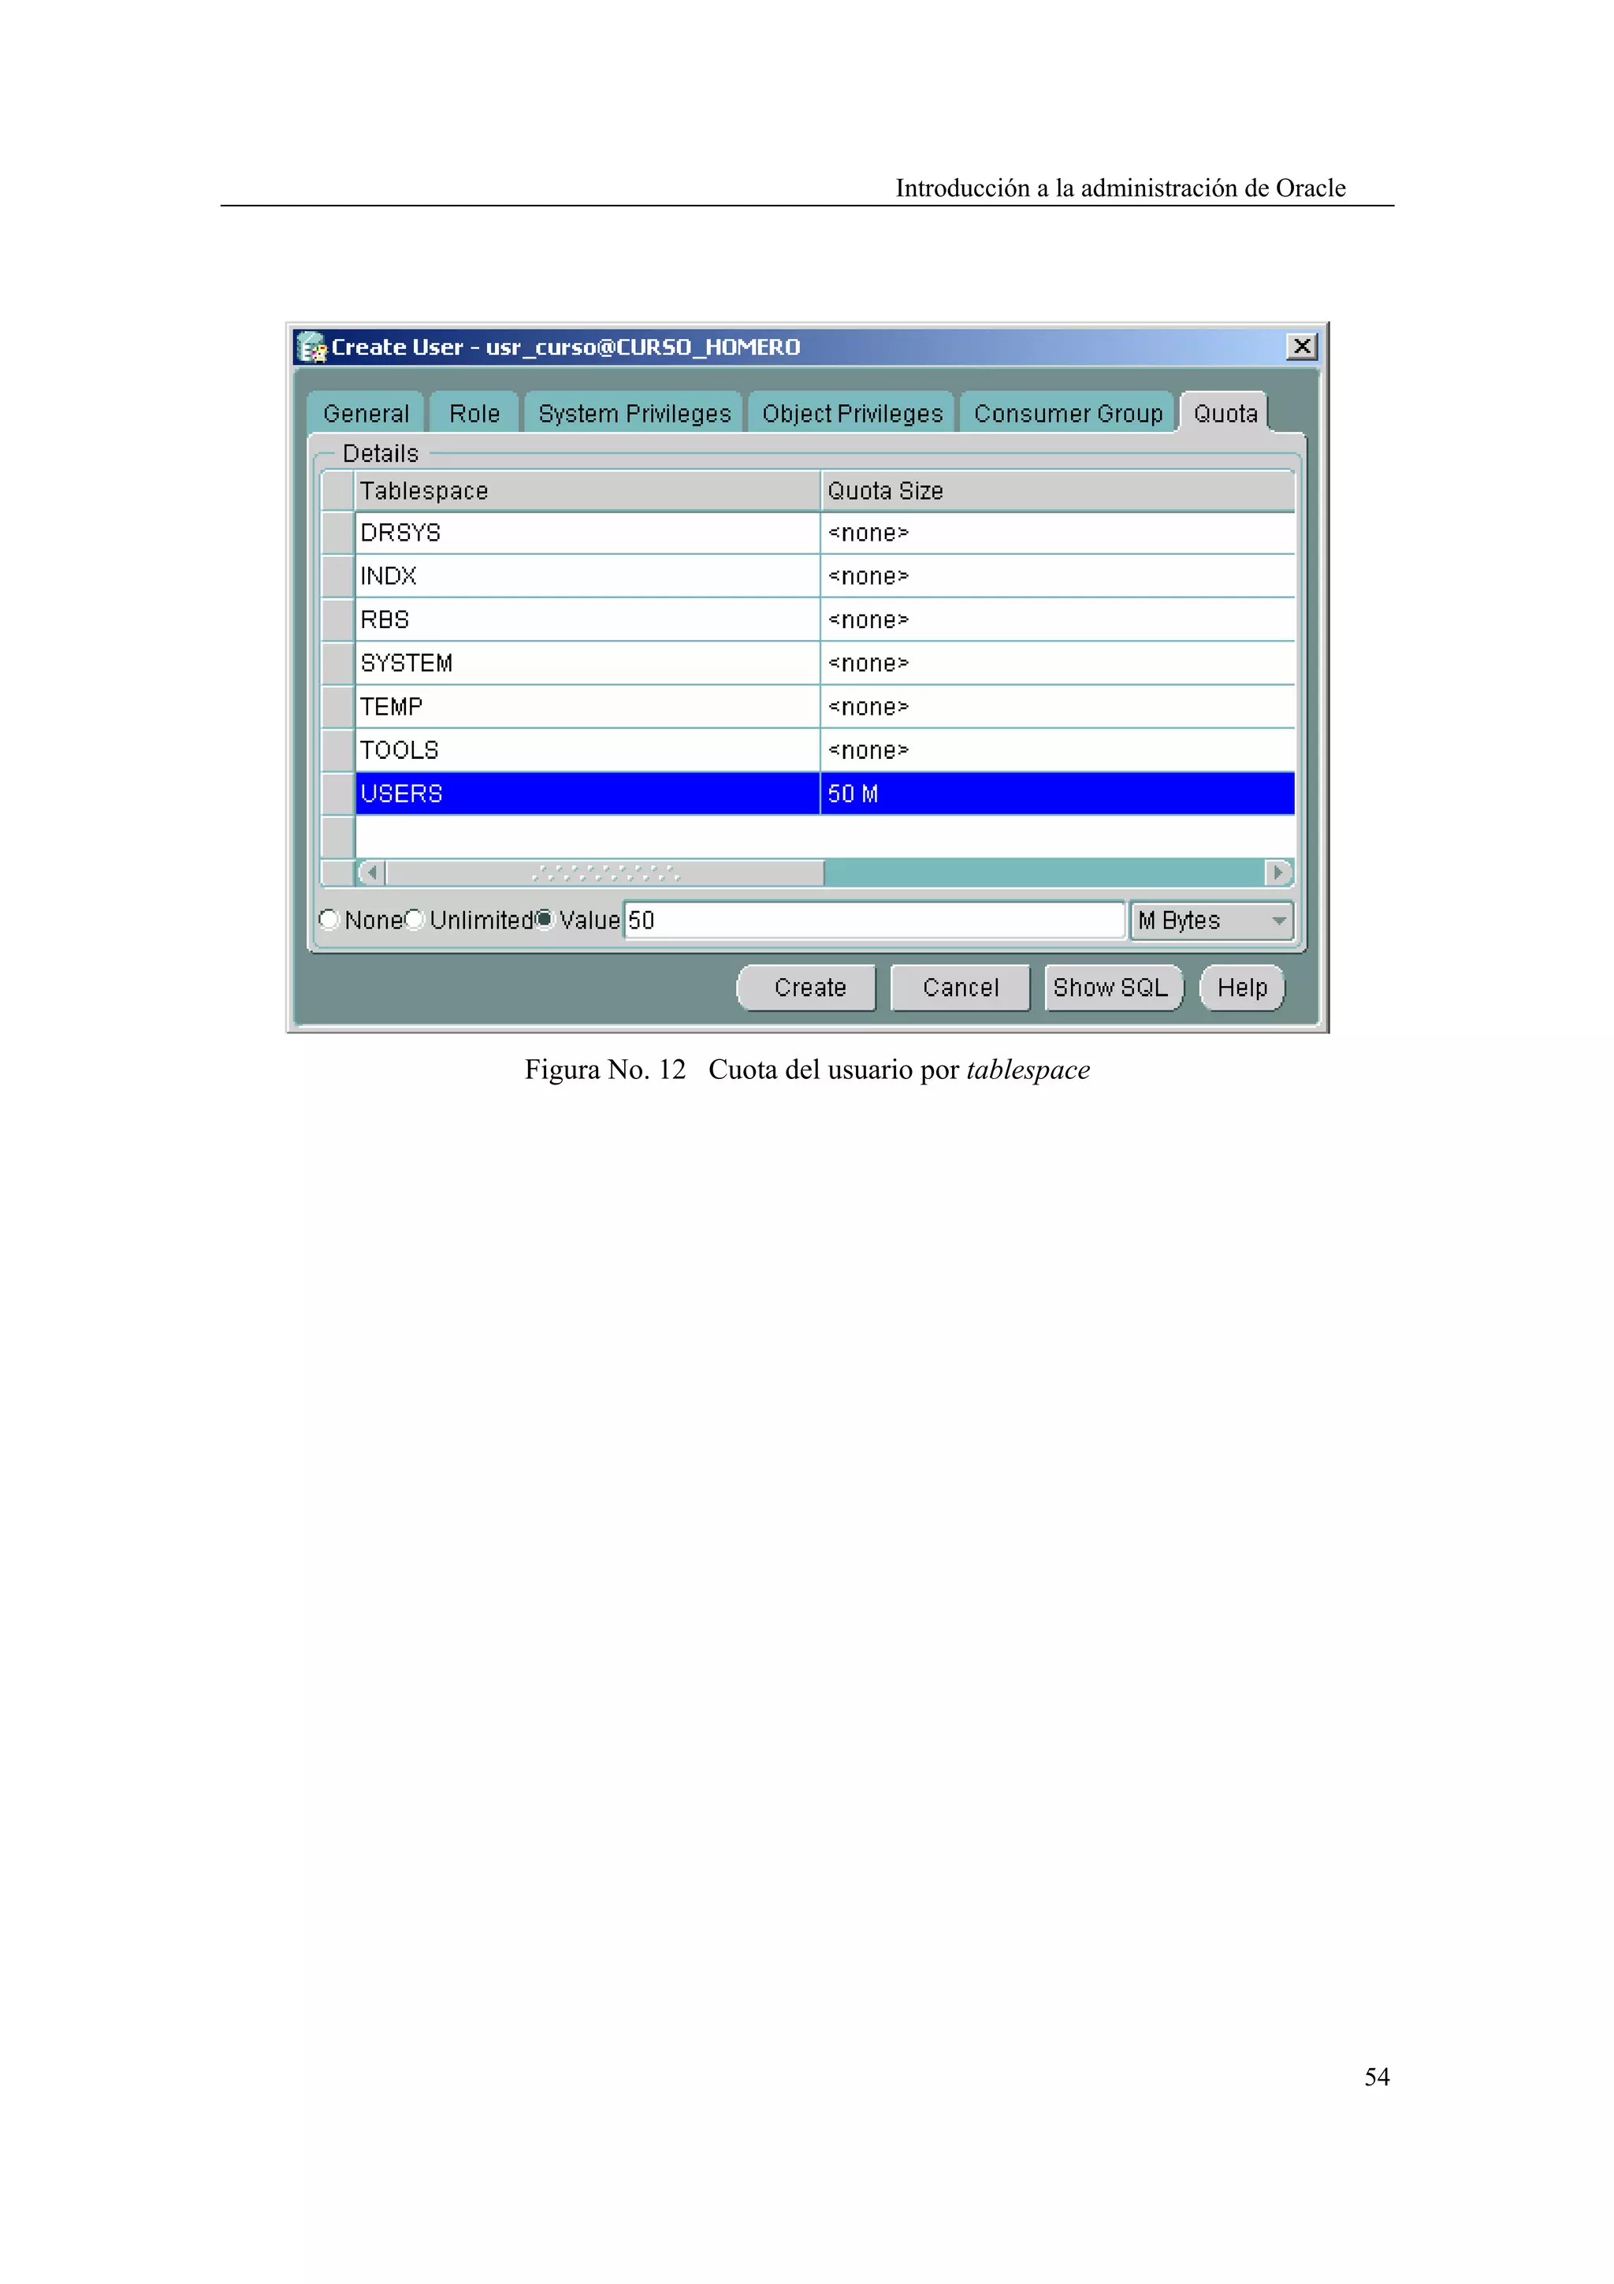Click the Create User title bar icon
Viewport: 1614px width, 2284px height.
click(312, 348)
